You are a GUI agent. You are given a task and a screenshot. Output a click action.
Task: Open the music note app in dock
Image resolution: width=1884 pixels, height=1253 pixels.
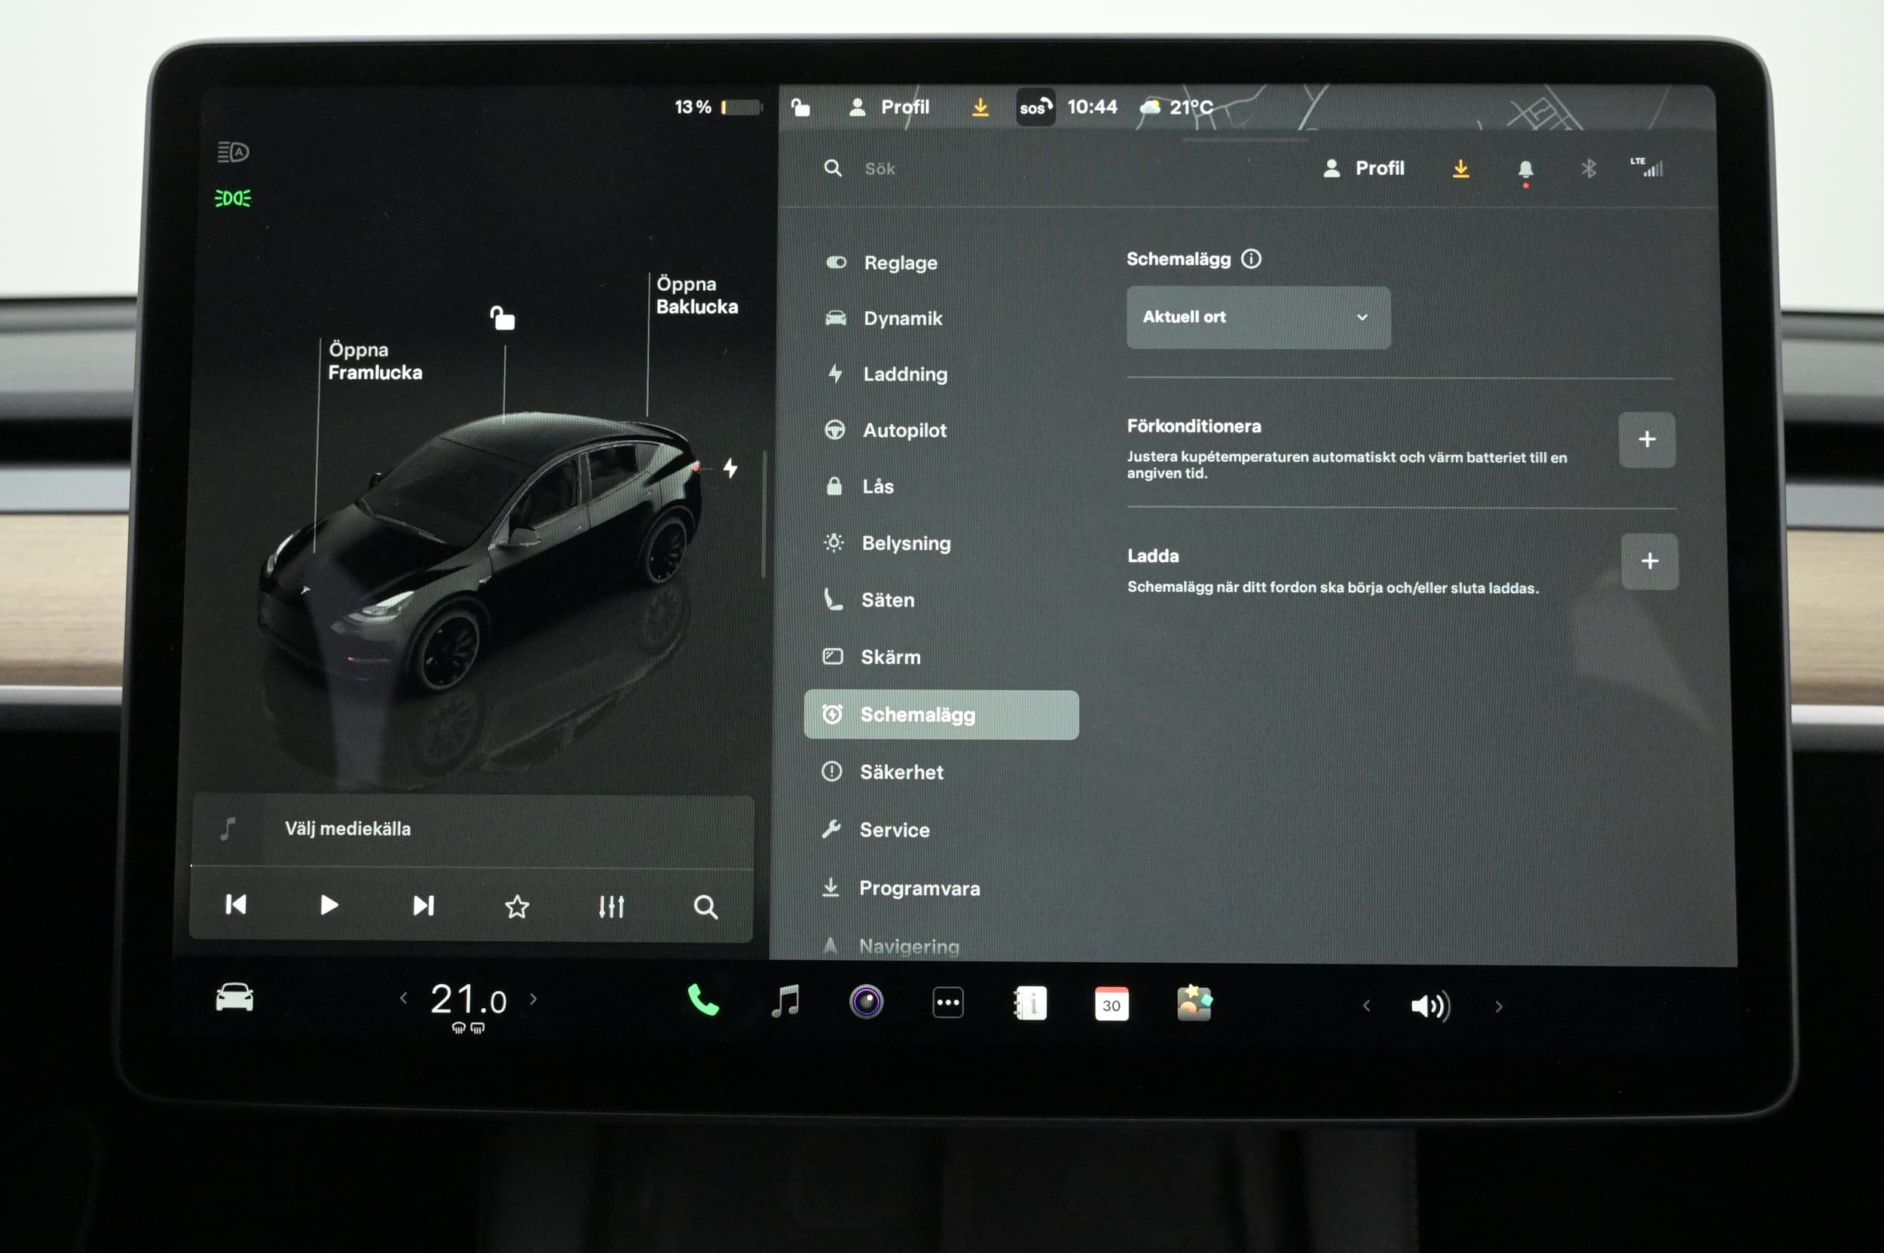click(x=786, y=1001)
